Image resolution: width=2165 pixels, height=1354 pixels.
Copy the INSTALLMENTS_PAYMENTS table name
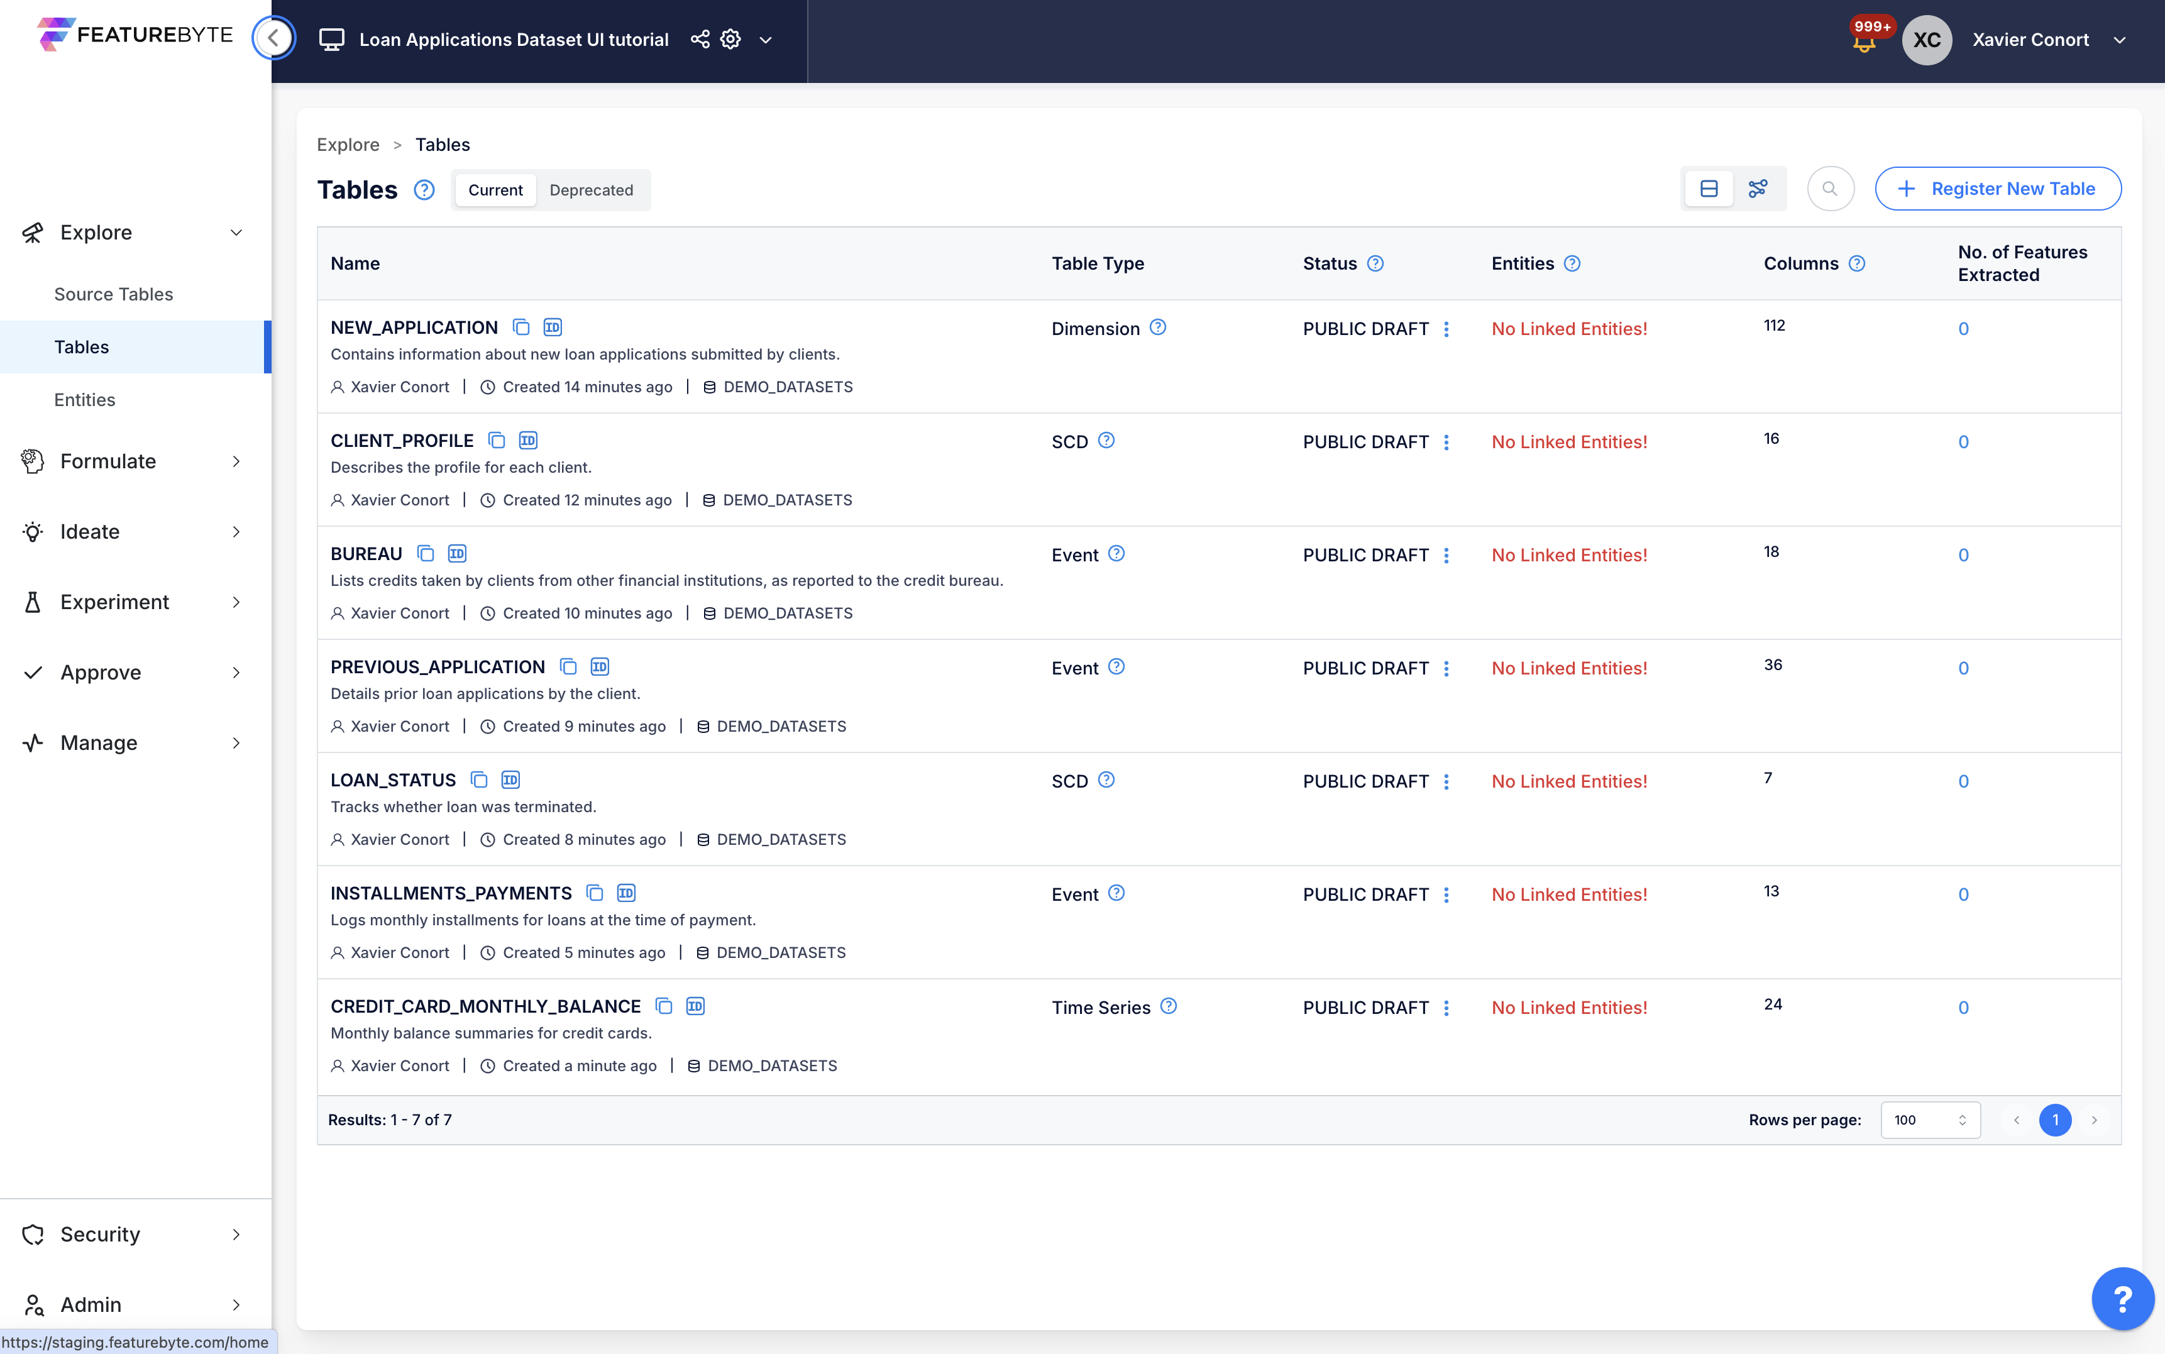(595, 893)
